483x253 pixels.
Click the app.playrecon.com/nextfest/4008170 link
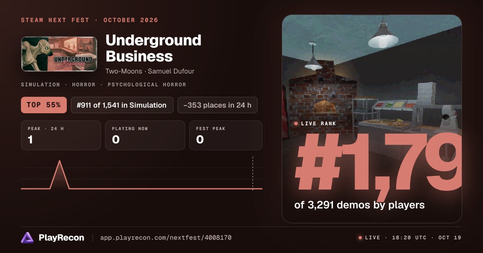pos(166,238)
